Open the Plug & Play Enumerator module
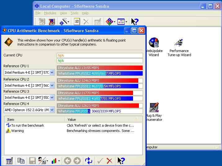 tap(154, 112)
